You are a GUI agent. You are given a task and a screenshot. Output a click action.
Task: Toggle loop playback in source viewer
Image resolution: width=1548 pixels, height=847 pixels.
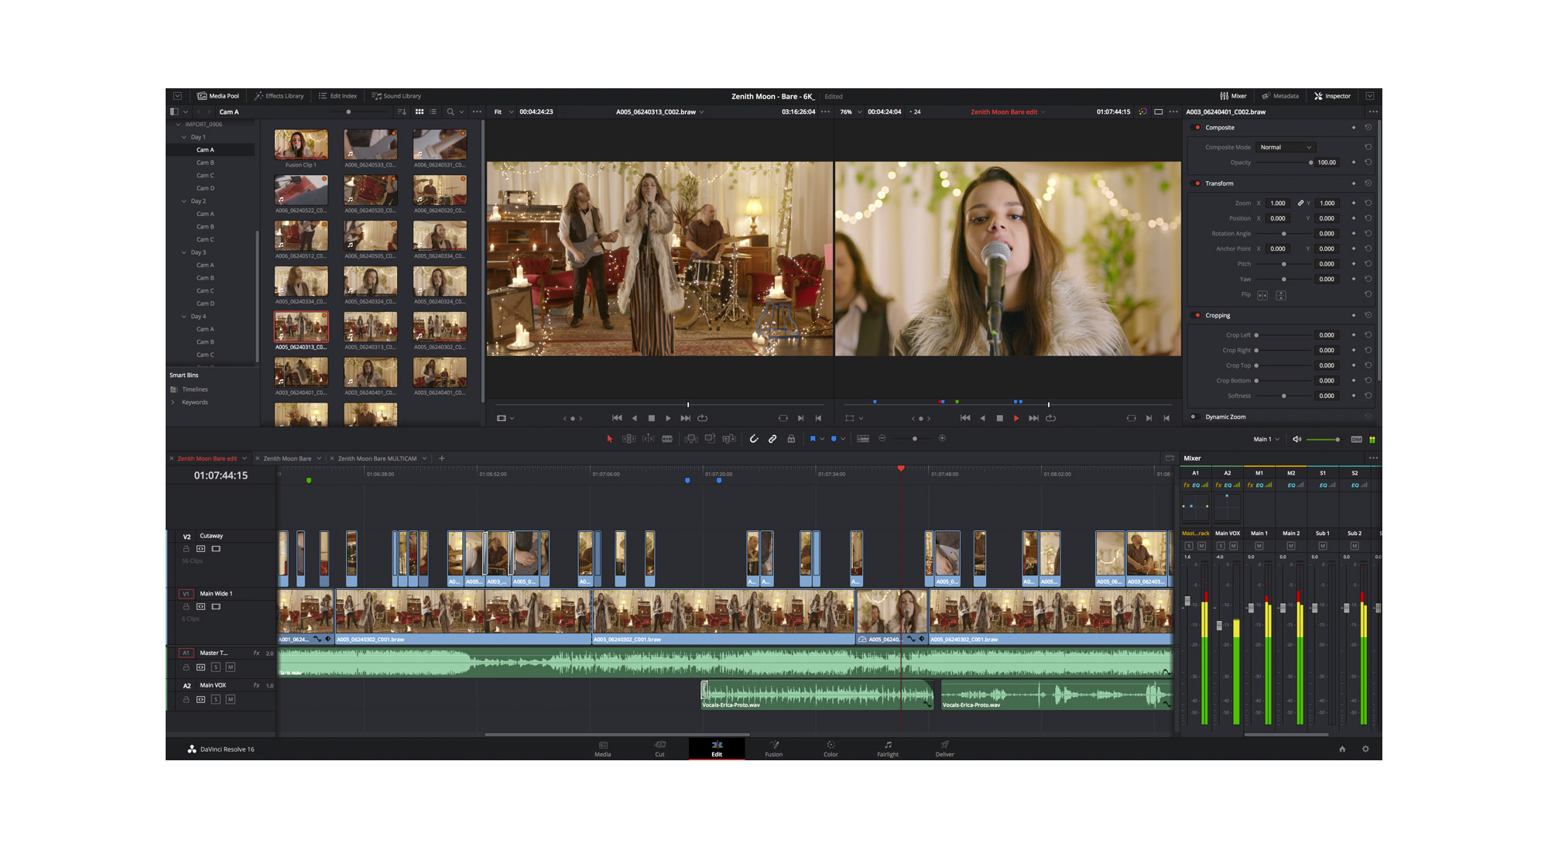pos(703,418)
